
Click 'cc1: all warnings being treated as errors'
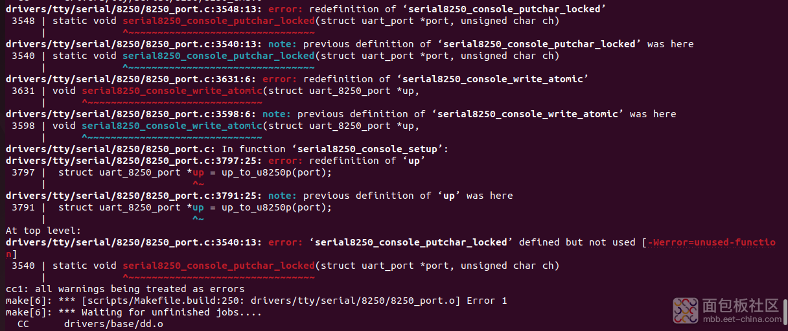pyautogui.click(x=125, y=289)
